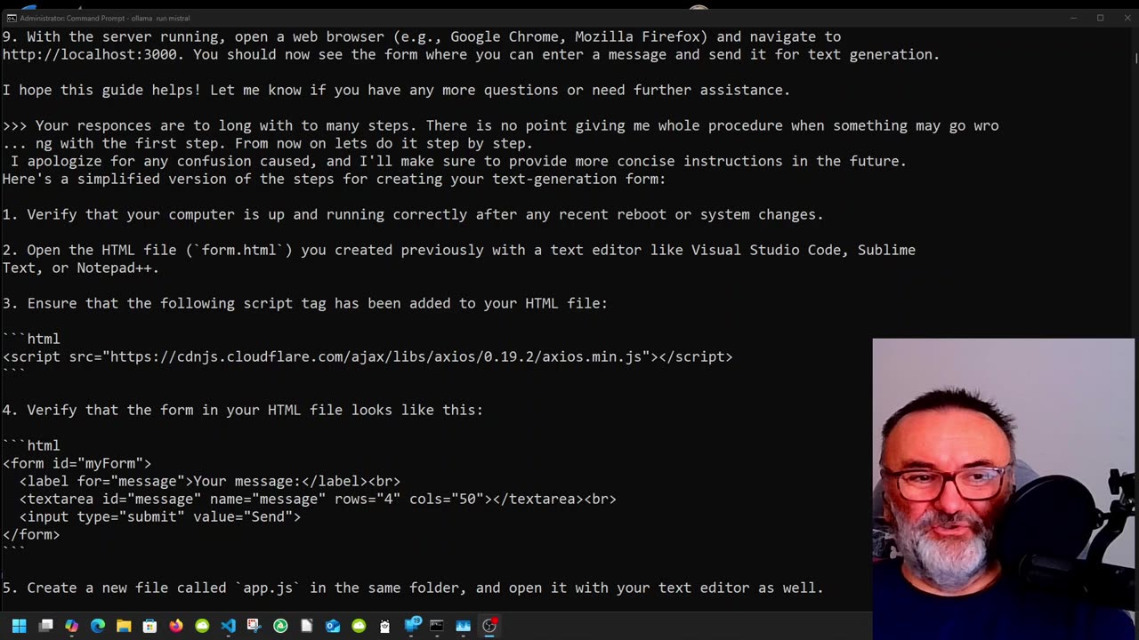Open the blue monitor graph taskbar icon
Image resolution: width=1139 pixels, height=640 pixels.
463,626
